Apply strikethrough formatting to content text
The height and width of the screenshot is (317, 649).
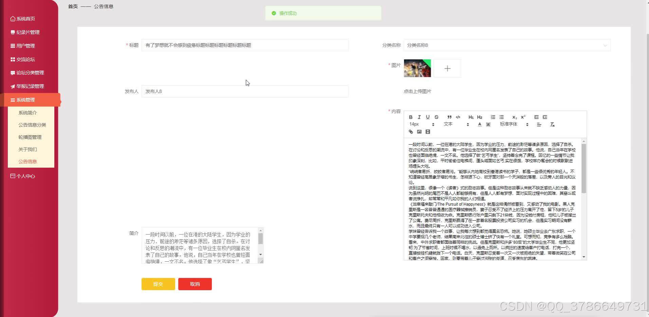pyautogui.click(x=436, y=117)
